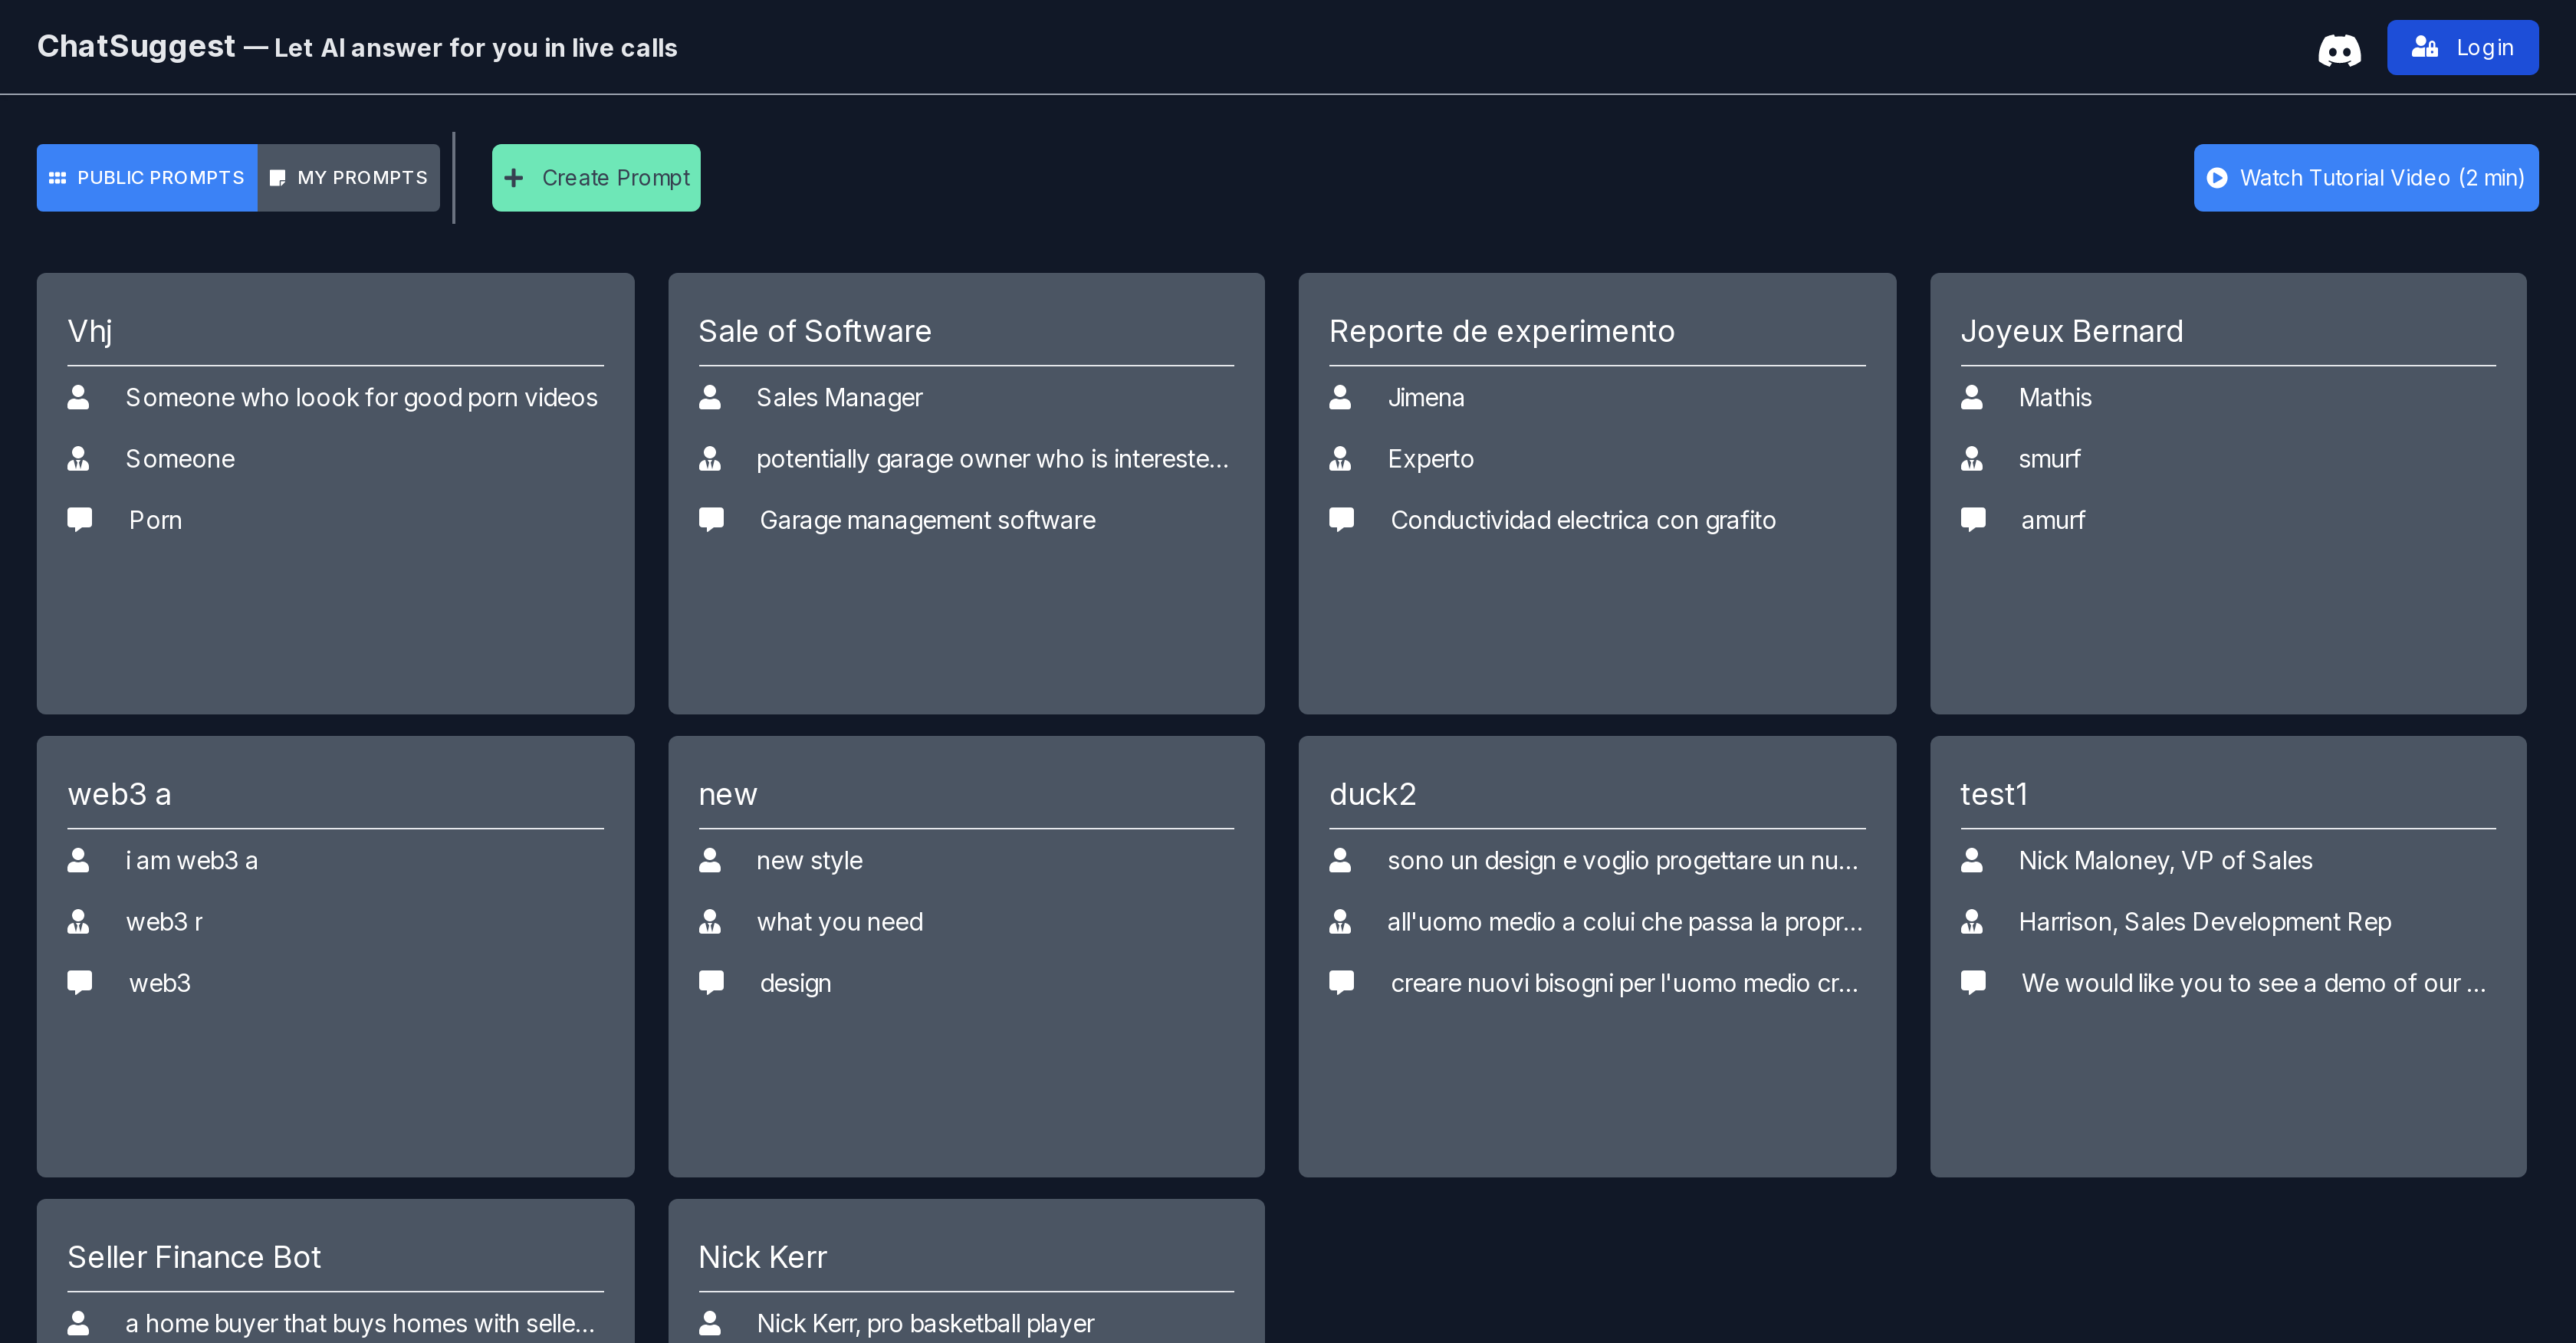Click the person icon on Sale of Software card
This screenshot has width=2576, height=1343.
[711, 396]
